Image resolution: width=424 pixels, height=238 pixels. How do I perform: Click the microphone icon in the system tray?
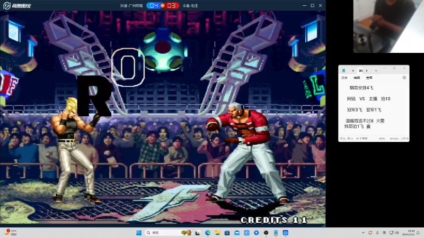(x=377, y=233)
